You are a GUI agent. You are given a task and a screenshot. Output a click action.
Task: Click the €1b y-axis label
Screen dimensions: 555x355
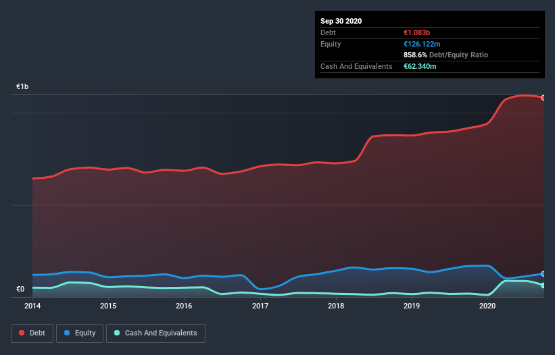[x=22, y=87]
